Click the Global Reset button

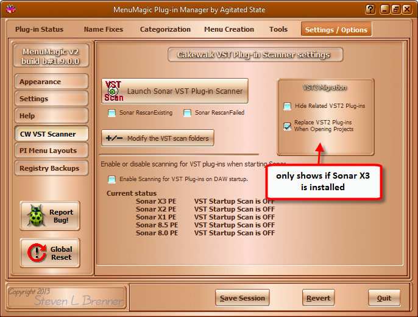pos(50,253)
